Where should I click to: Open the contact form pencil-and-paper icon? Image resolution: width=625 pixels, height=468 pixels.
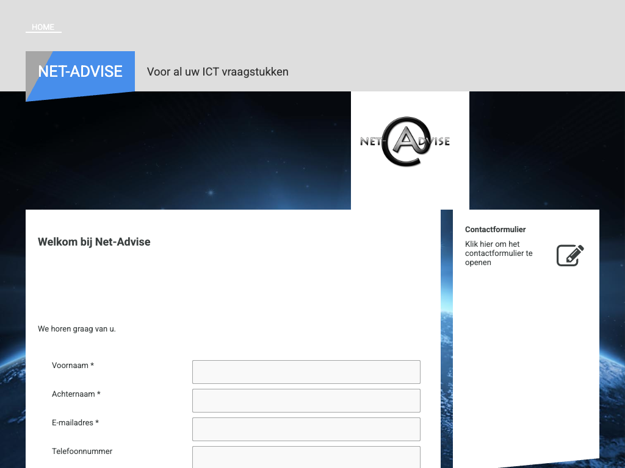click(x=570, y=255)
